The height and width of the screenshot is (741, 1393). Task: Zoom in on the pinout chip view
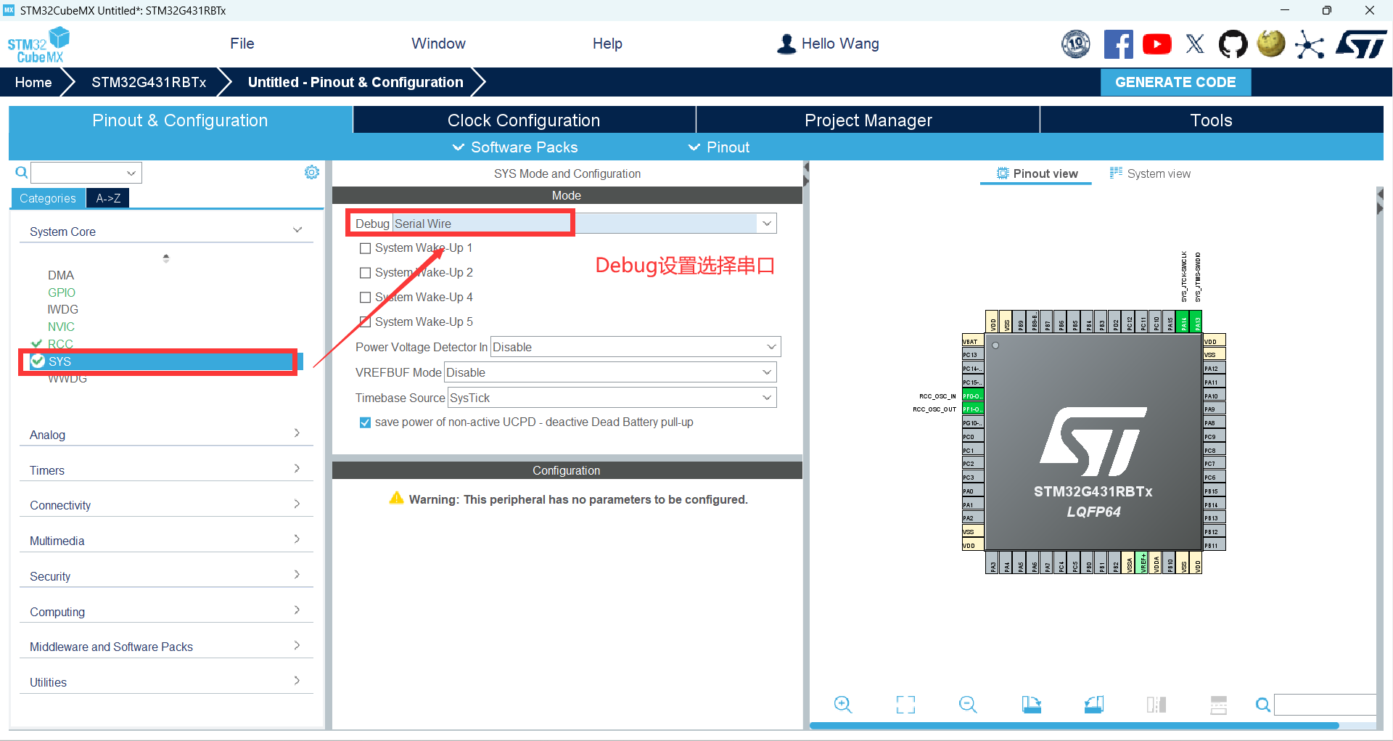point(843,704)
